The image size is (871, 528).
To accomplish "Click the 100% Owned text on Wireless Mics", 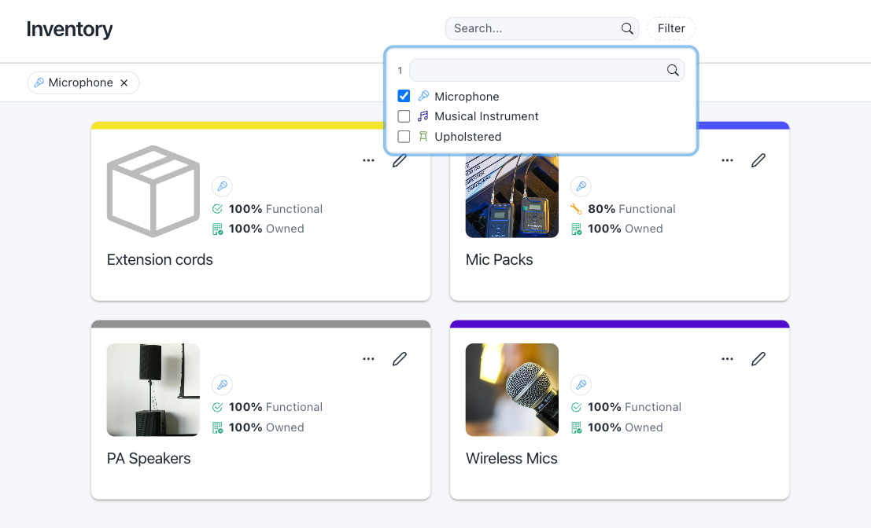I will (626, 427).
